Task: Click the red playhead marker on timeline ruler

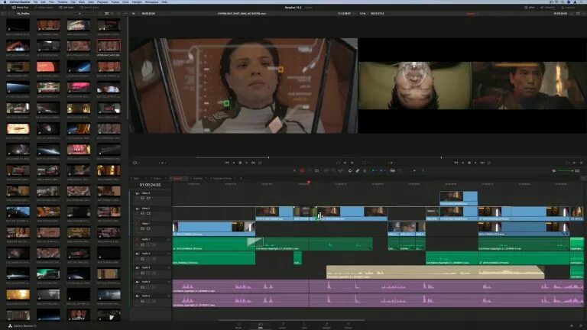Action: 309,183
